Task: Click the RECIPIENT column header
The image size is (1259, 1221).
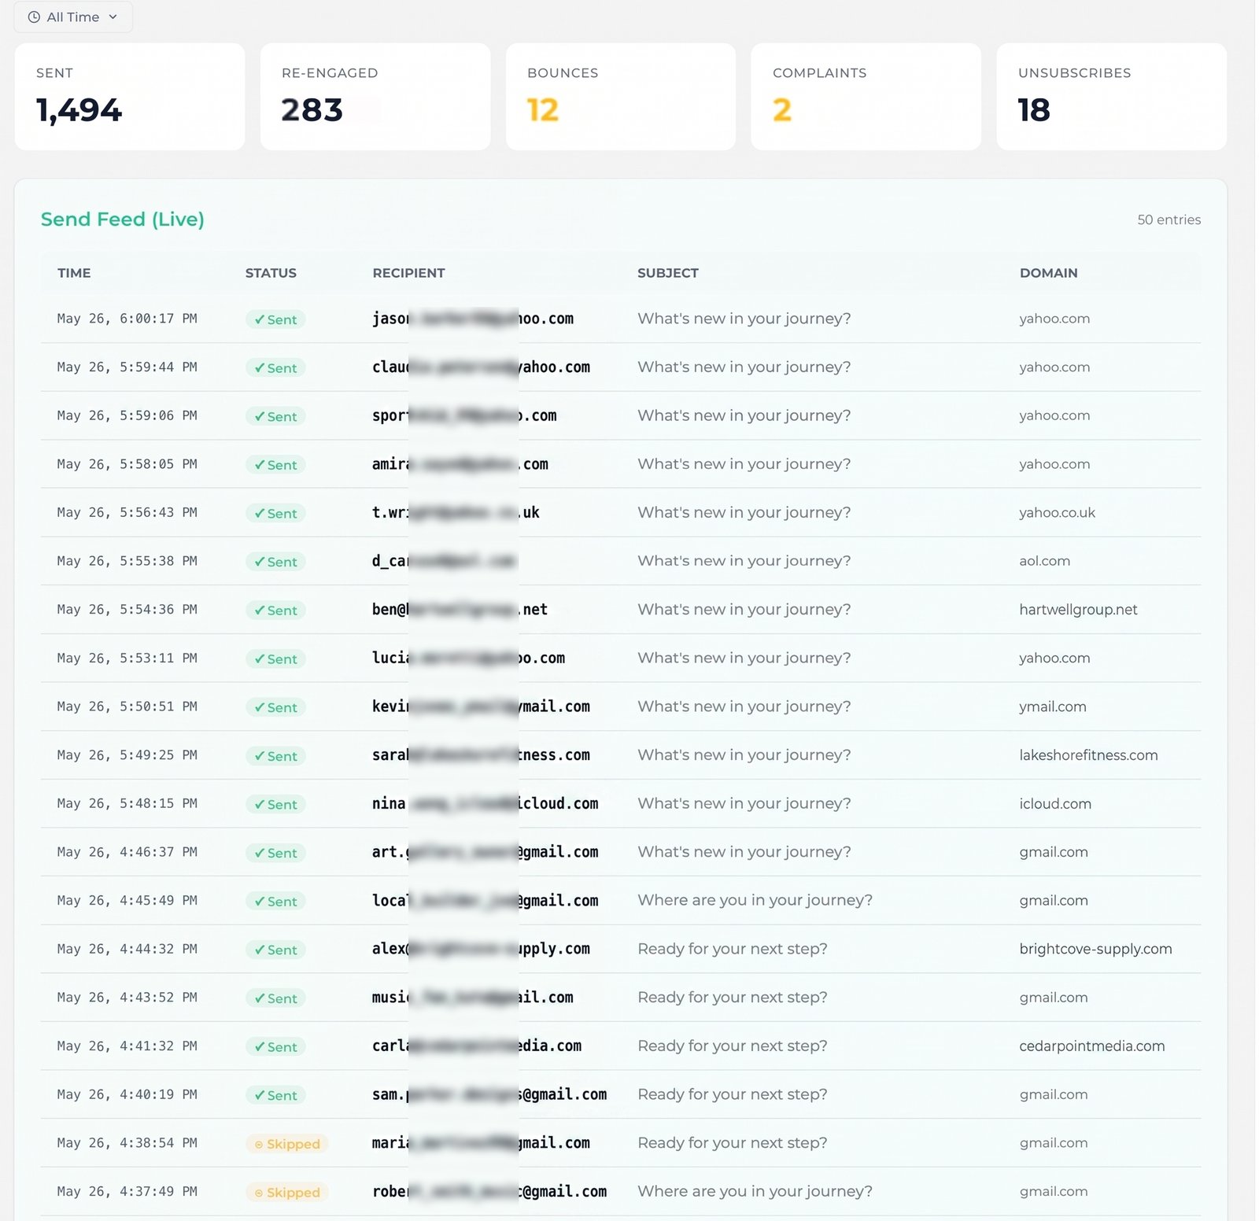Action: [x=408, y=273]
